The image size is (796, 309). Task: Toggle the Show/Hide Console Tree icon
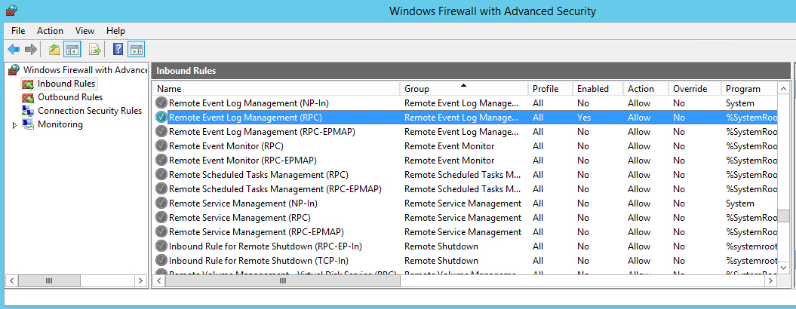coord(72,49)
